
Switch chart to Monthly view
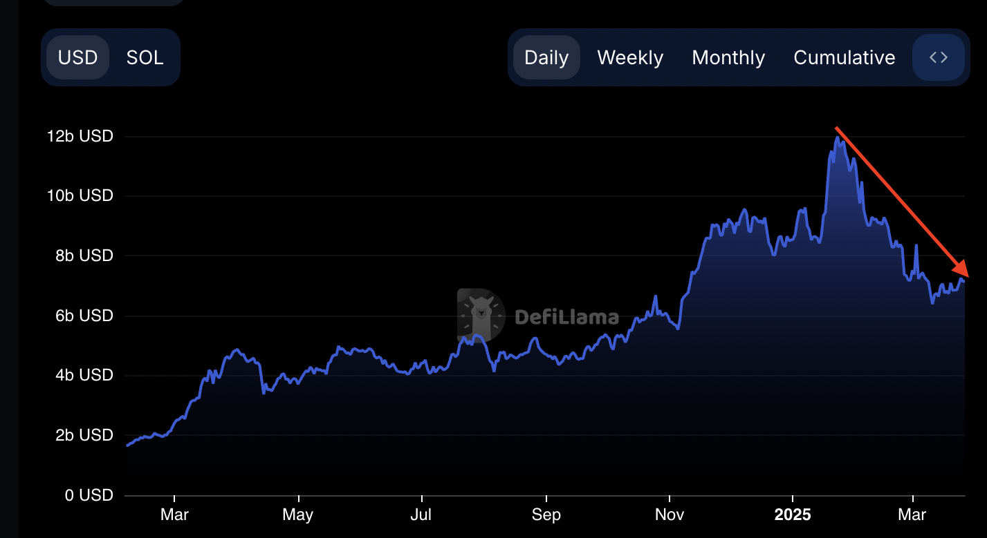click(728, 57)
